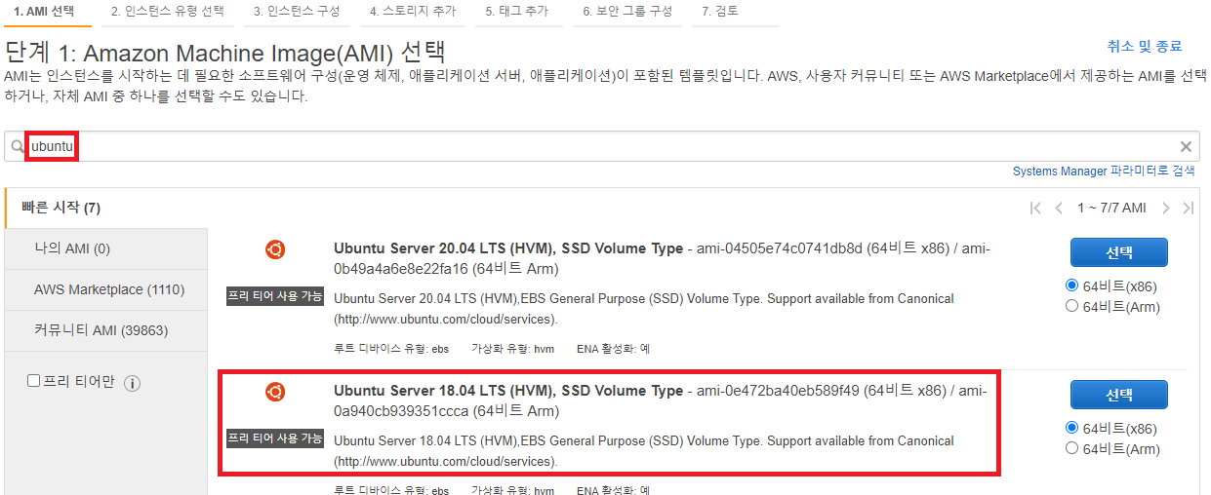Open the 7. 검토 tab
The image size is (1211, 495).
coord(720,12)
